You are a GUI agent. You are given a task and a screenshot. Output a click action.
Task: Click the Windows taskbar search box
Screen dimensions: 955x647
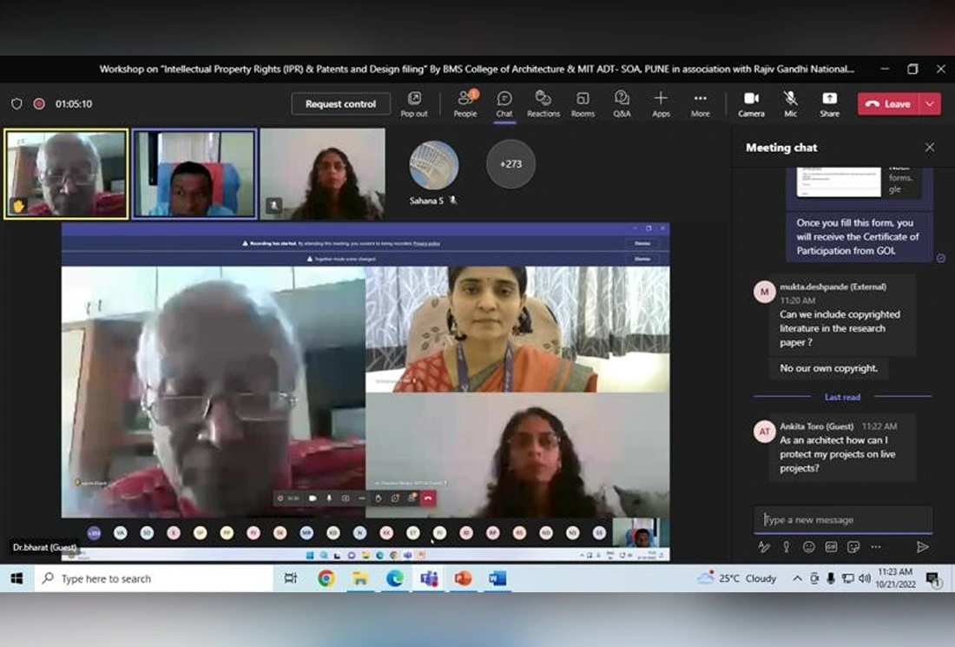[x=153, y=578]
